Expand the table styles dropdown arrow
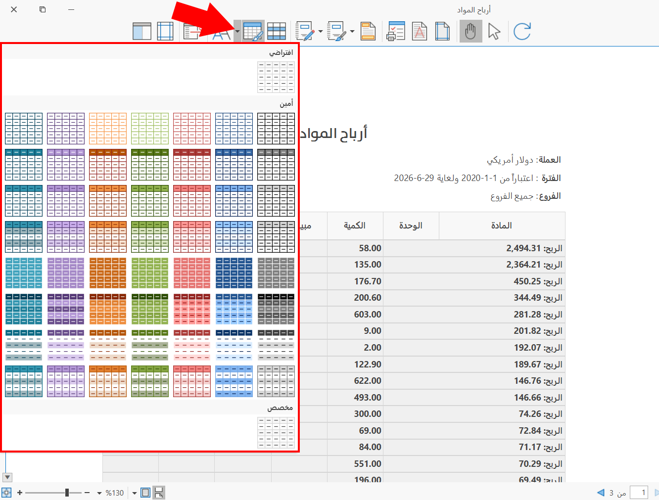 point(237,31)
